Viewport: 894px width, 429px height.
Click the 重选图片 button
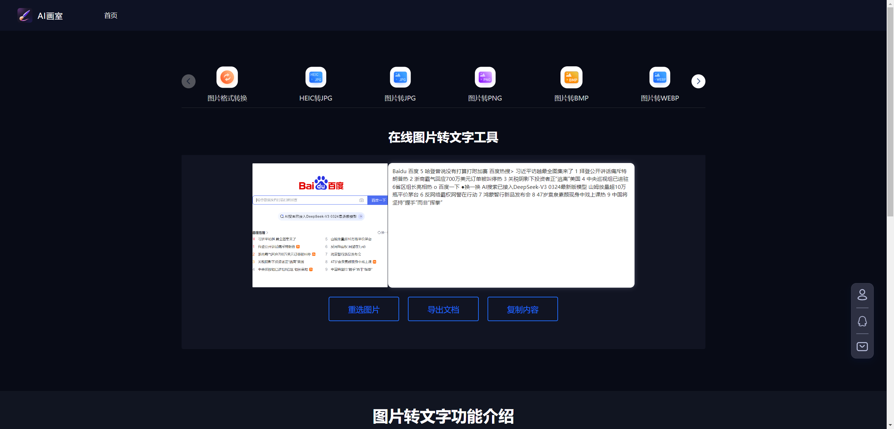tap(364, 309)
